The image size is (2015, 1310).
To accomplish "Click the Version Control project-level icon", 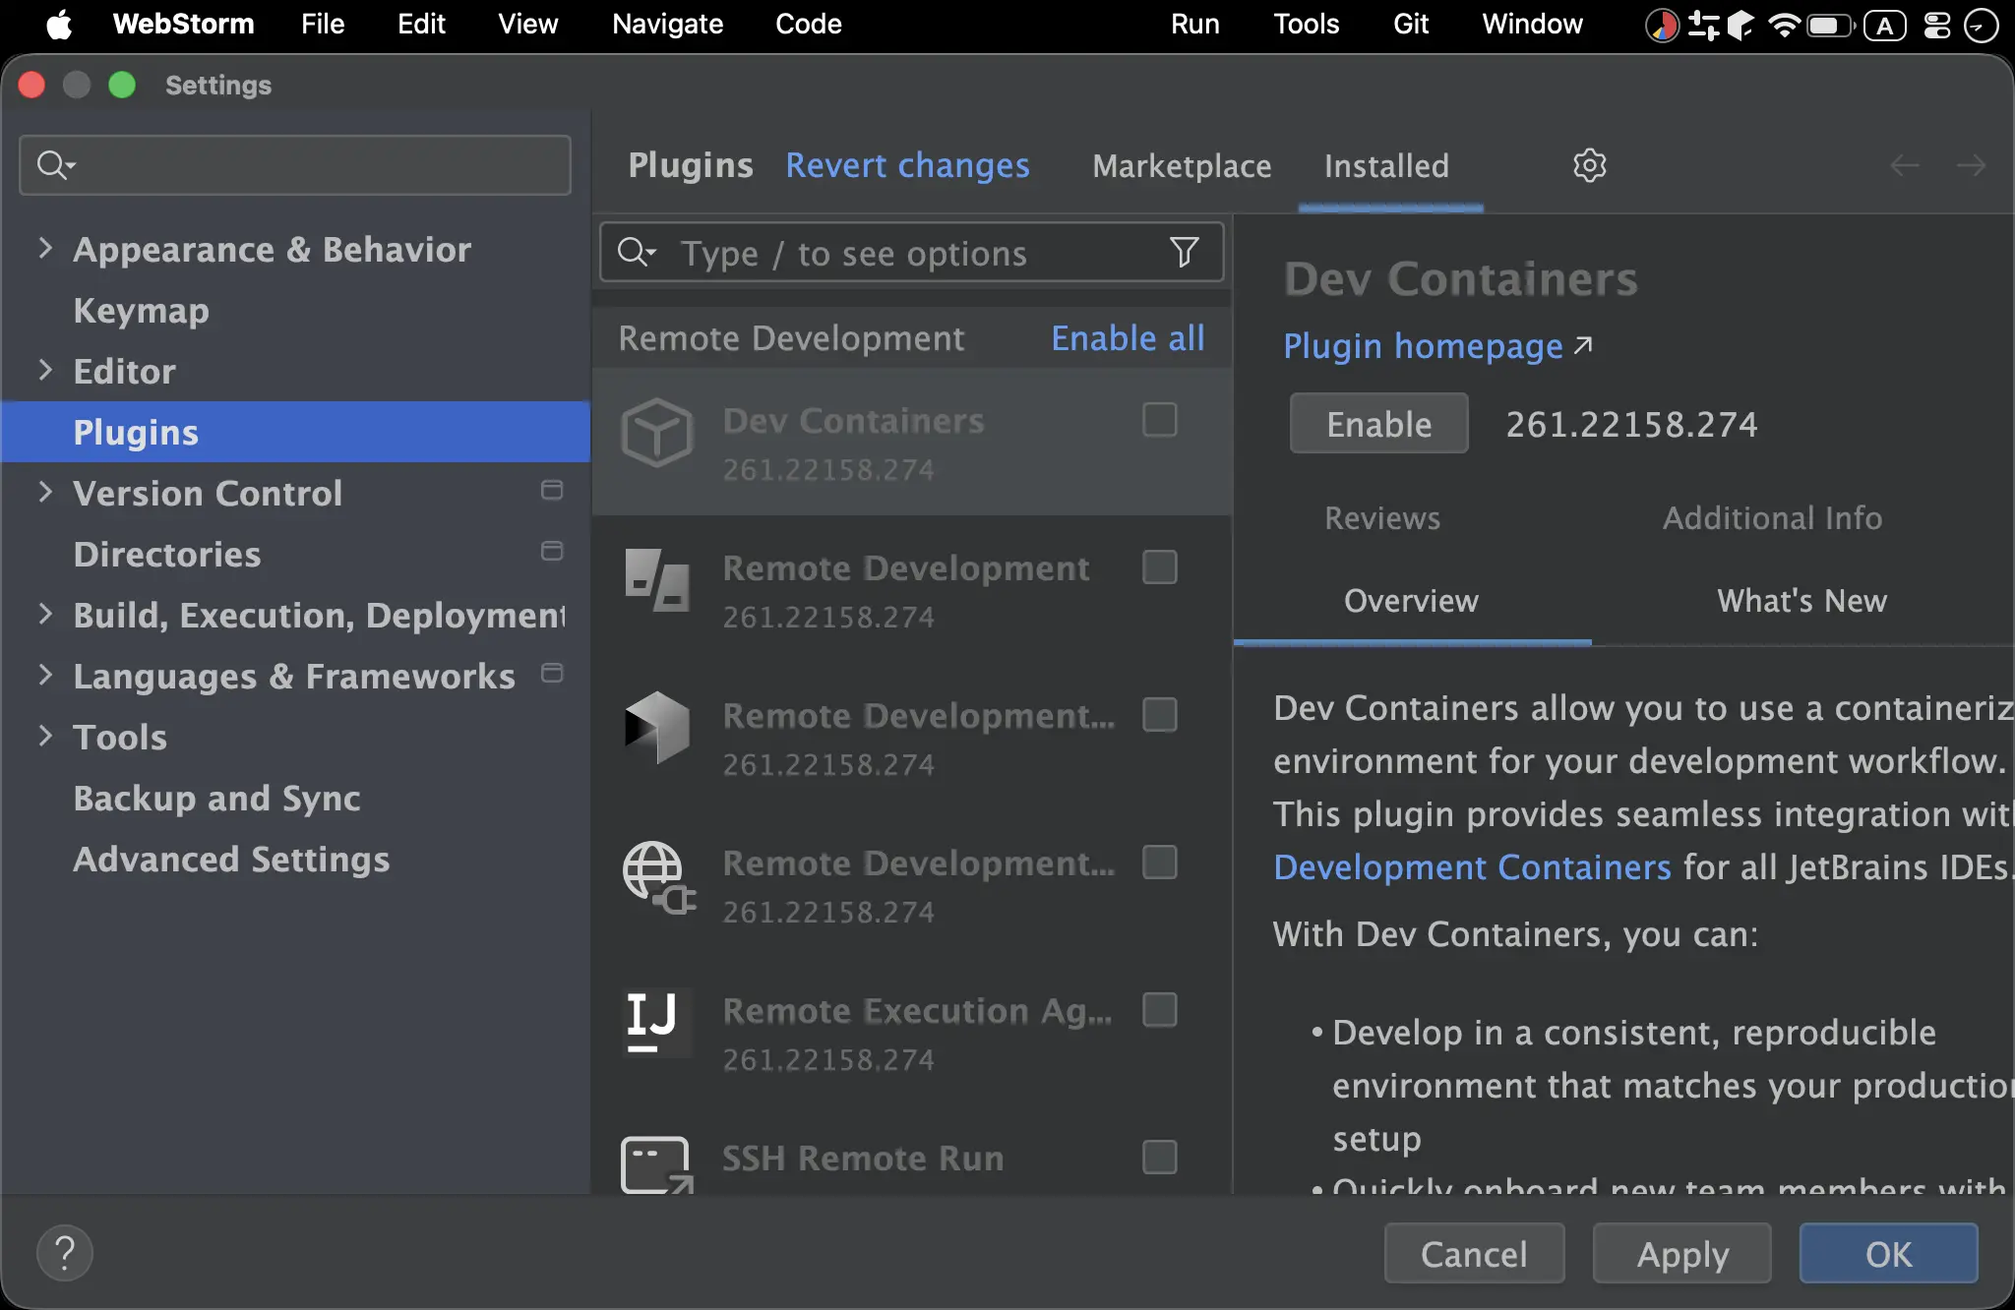I will [552, 490].
